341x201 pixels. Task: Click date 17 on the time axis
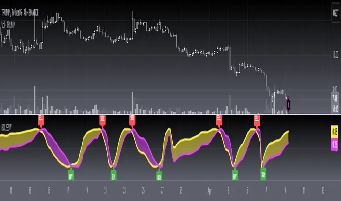pos(68,190)
